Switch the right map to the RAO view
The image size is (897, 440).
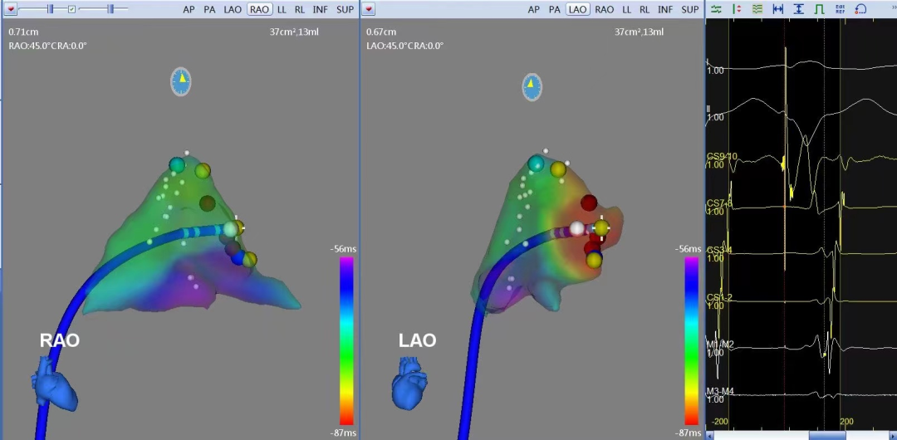coord(605,9)
